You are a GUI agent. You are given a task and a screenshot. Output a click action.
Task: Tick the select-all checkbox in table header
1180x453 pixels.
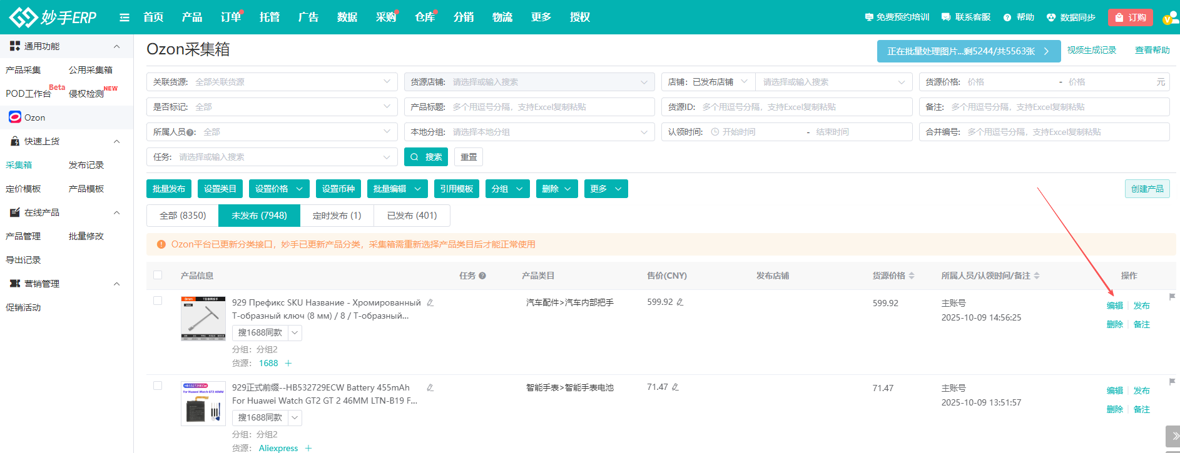pos(158,275)
